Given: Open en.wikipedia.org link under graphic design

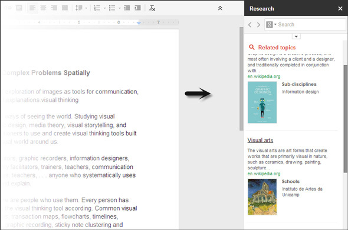Looking at the screenshot, I should tap(264, 76).
